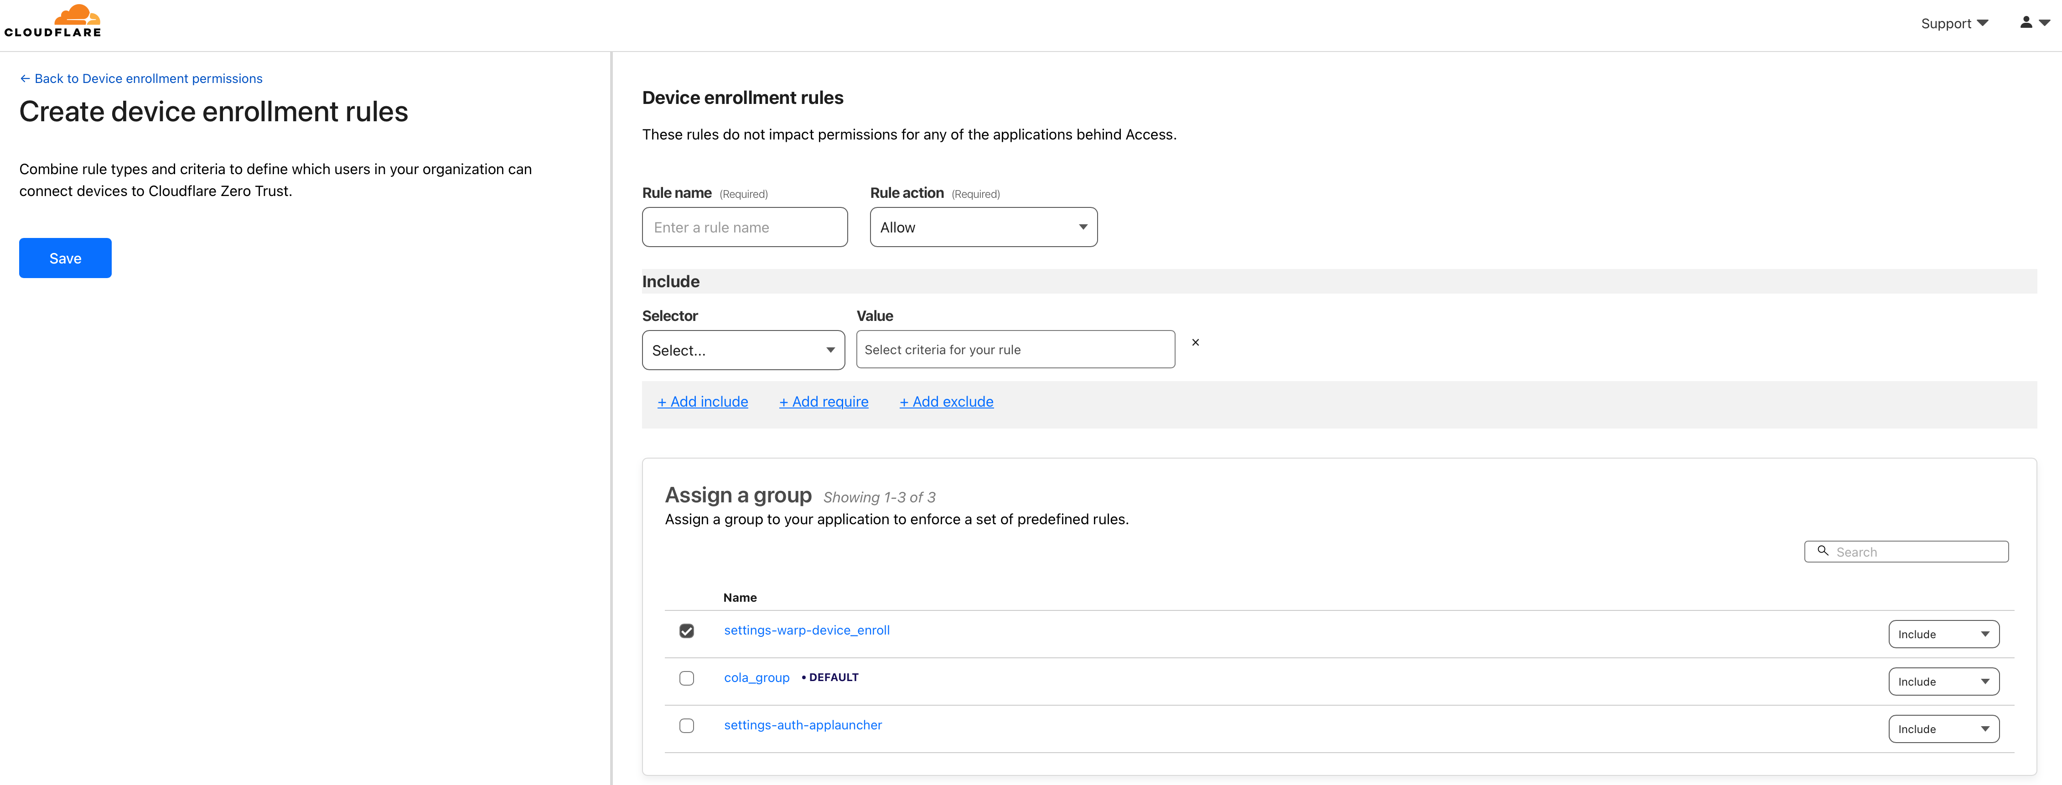This screenshot has width=2062, height=785.
Task: Open the Rule action dropdown showing Allow
Action: pos(983,227)
